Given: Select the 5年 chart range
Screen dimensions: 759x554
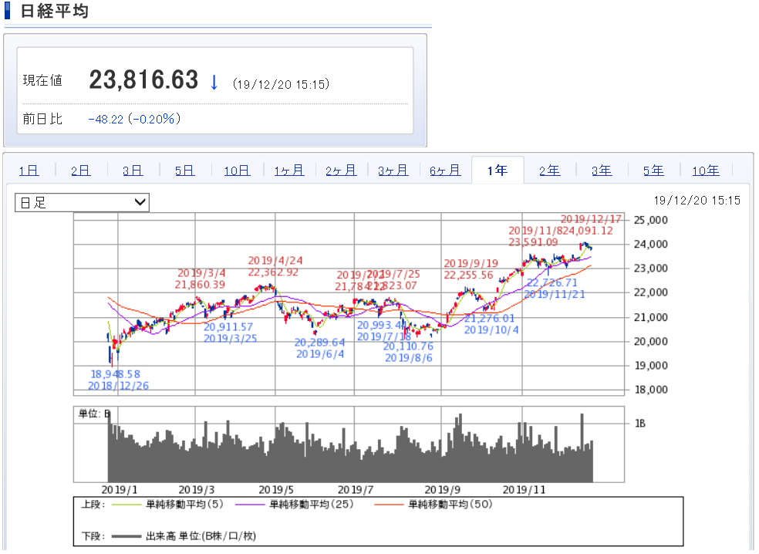Looking at the screenshot, I should tap(653, 171).
